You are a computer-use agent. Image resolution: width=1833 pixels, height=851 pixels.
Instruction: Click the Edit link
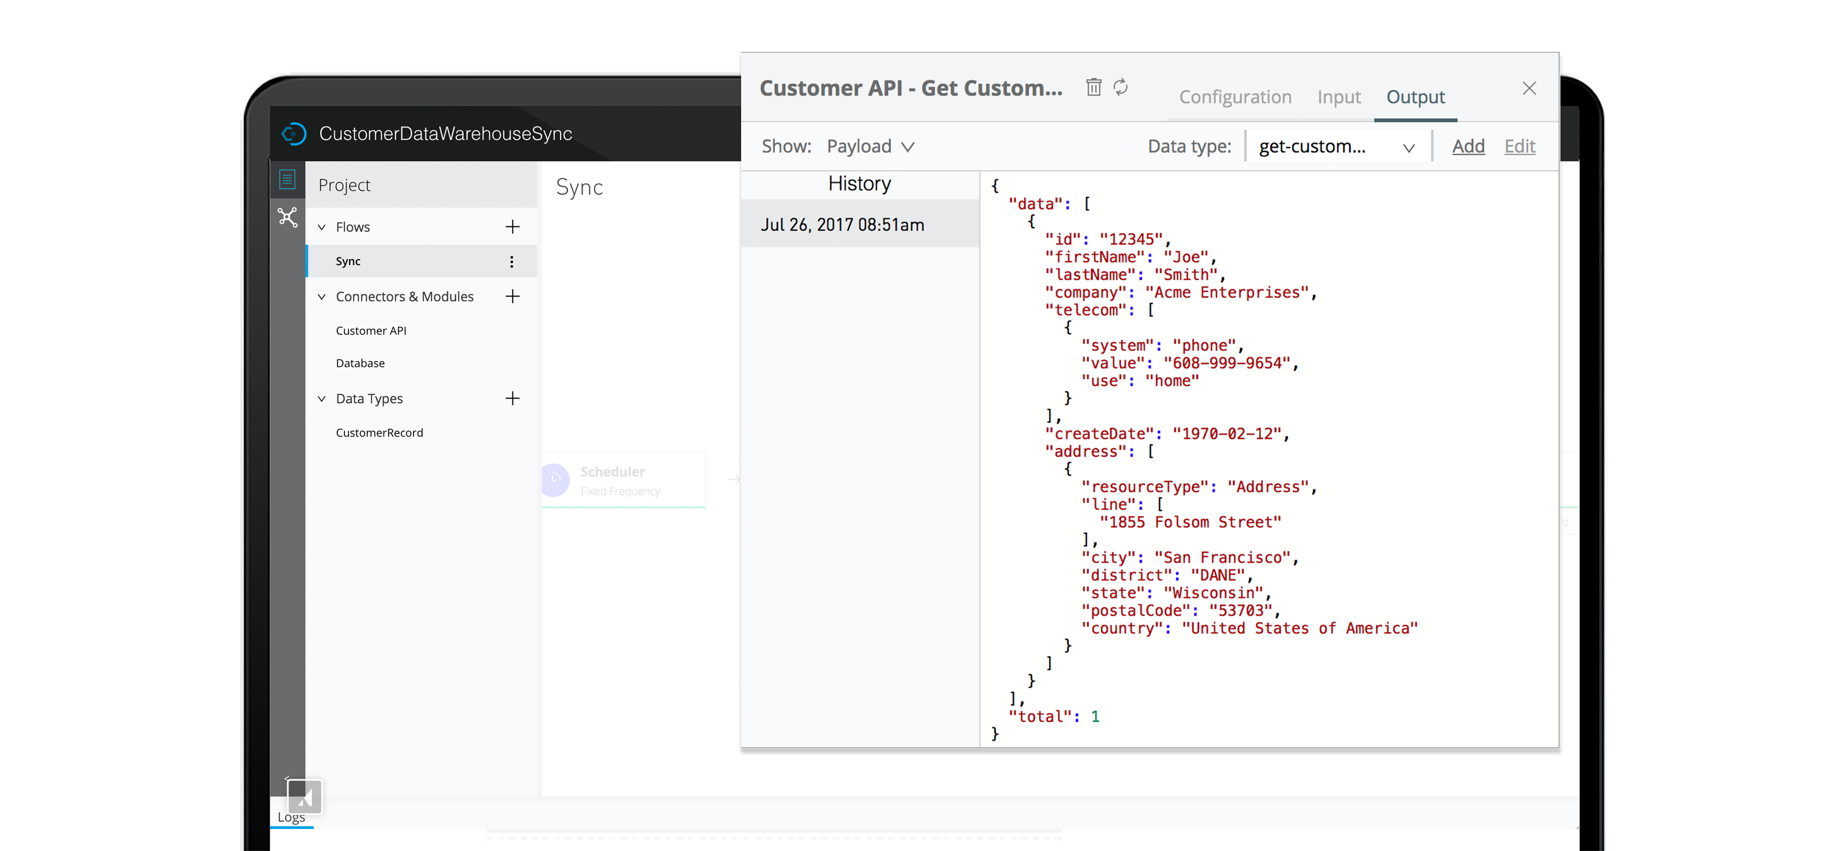[x=1519, y=146]
